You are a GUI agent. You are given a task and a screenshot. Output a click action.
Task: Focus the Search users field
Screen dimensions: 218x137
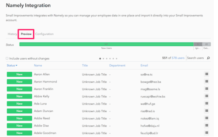coord(195,58)
